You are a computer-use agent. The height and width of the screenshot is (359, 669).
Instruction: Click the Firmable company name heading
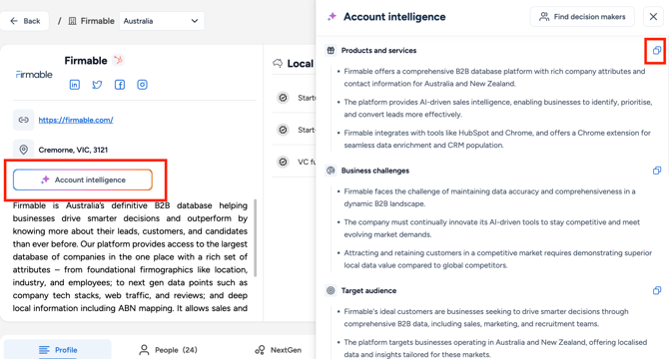86,61
